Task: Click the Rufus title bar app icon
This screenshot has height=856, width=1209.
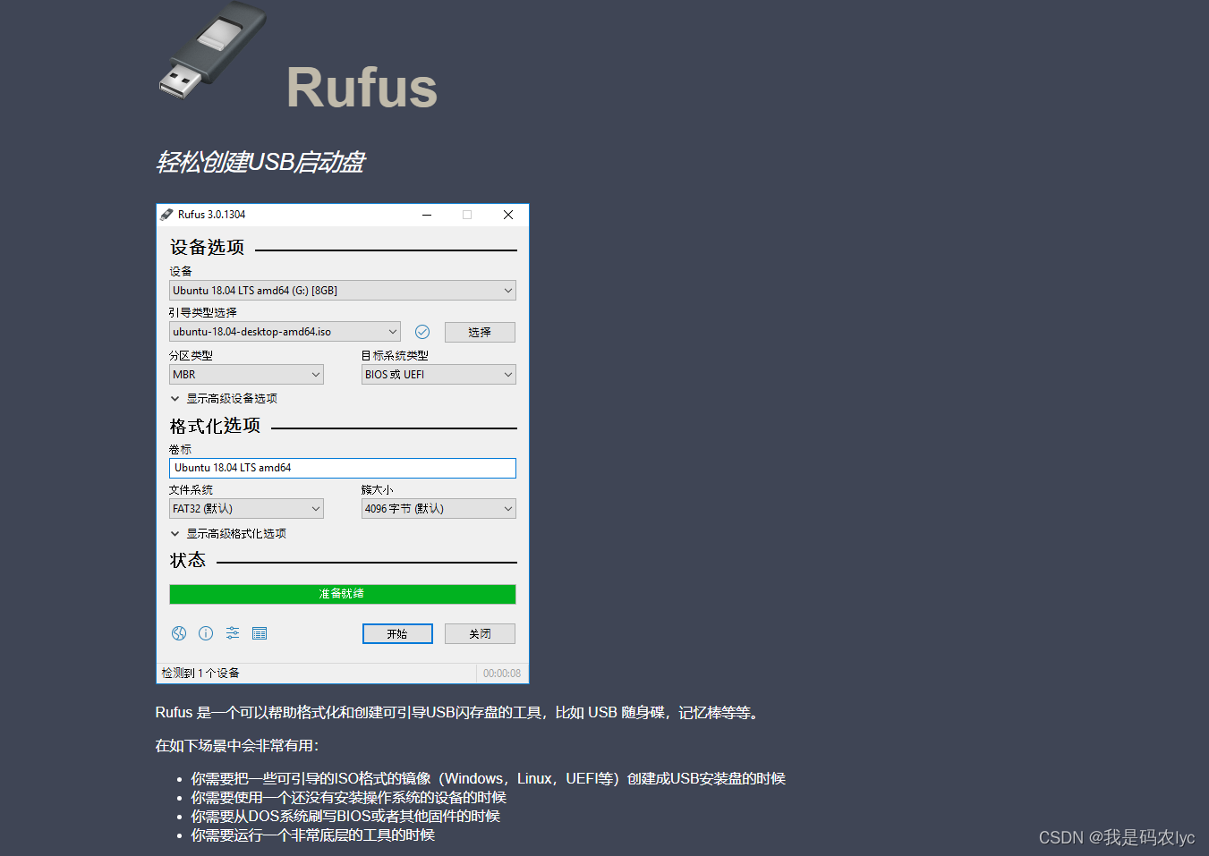Action: pos(166,215)
